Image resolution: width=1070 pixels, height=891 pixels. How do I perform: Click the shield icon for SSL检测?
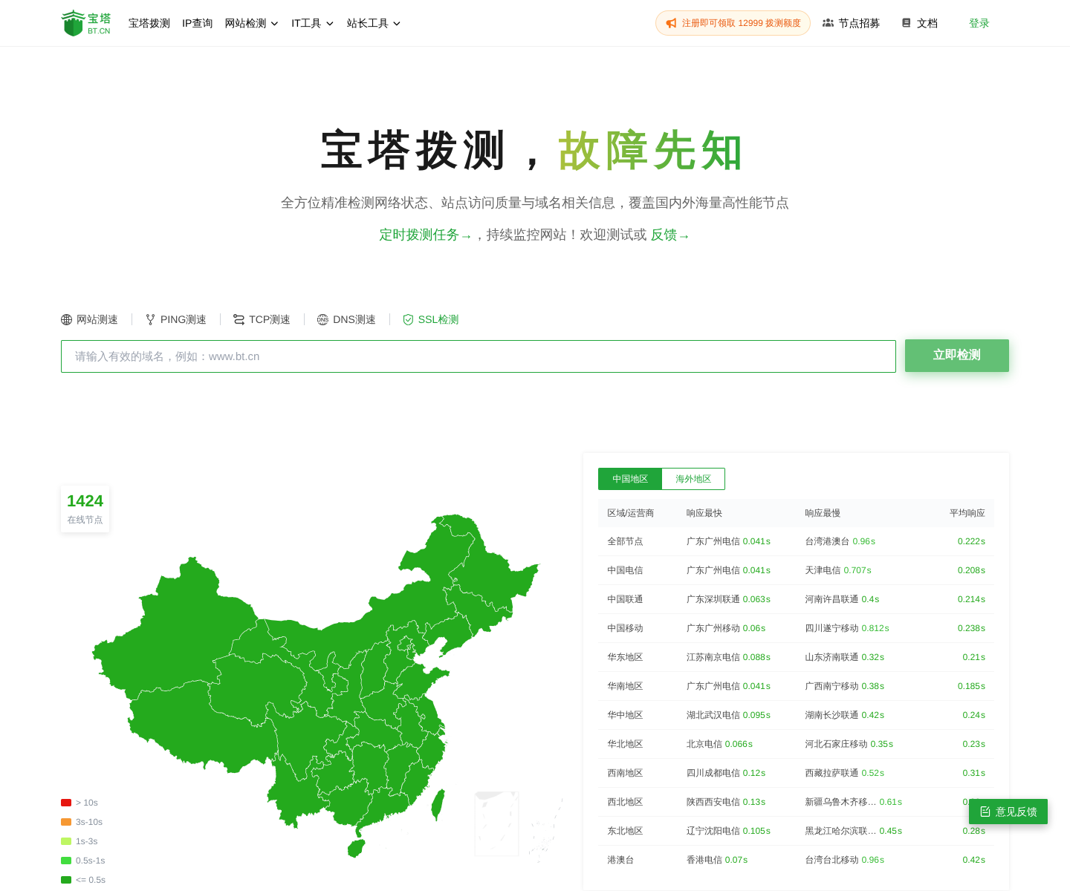[x=408, y=319]
